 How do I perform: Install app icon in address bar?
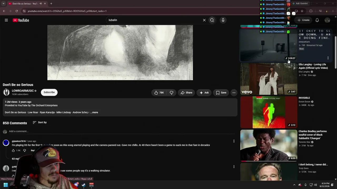point(296,11)
